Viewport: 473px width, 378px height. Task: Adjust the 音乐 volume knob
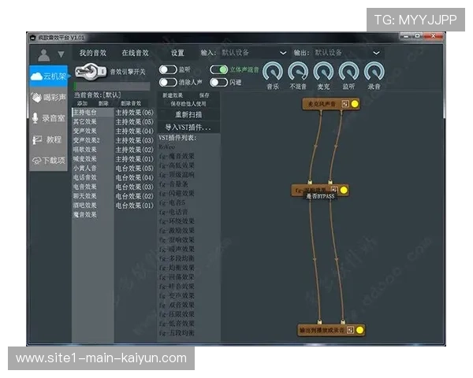pyautogui.click(x=273, y=72)
